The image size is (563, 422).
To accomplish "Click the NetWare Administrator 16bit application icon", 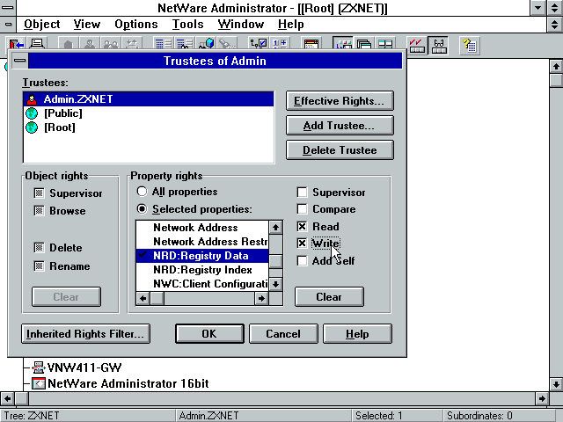I will (39, 383).
